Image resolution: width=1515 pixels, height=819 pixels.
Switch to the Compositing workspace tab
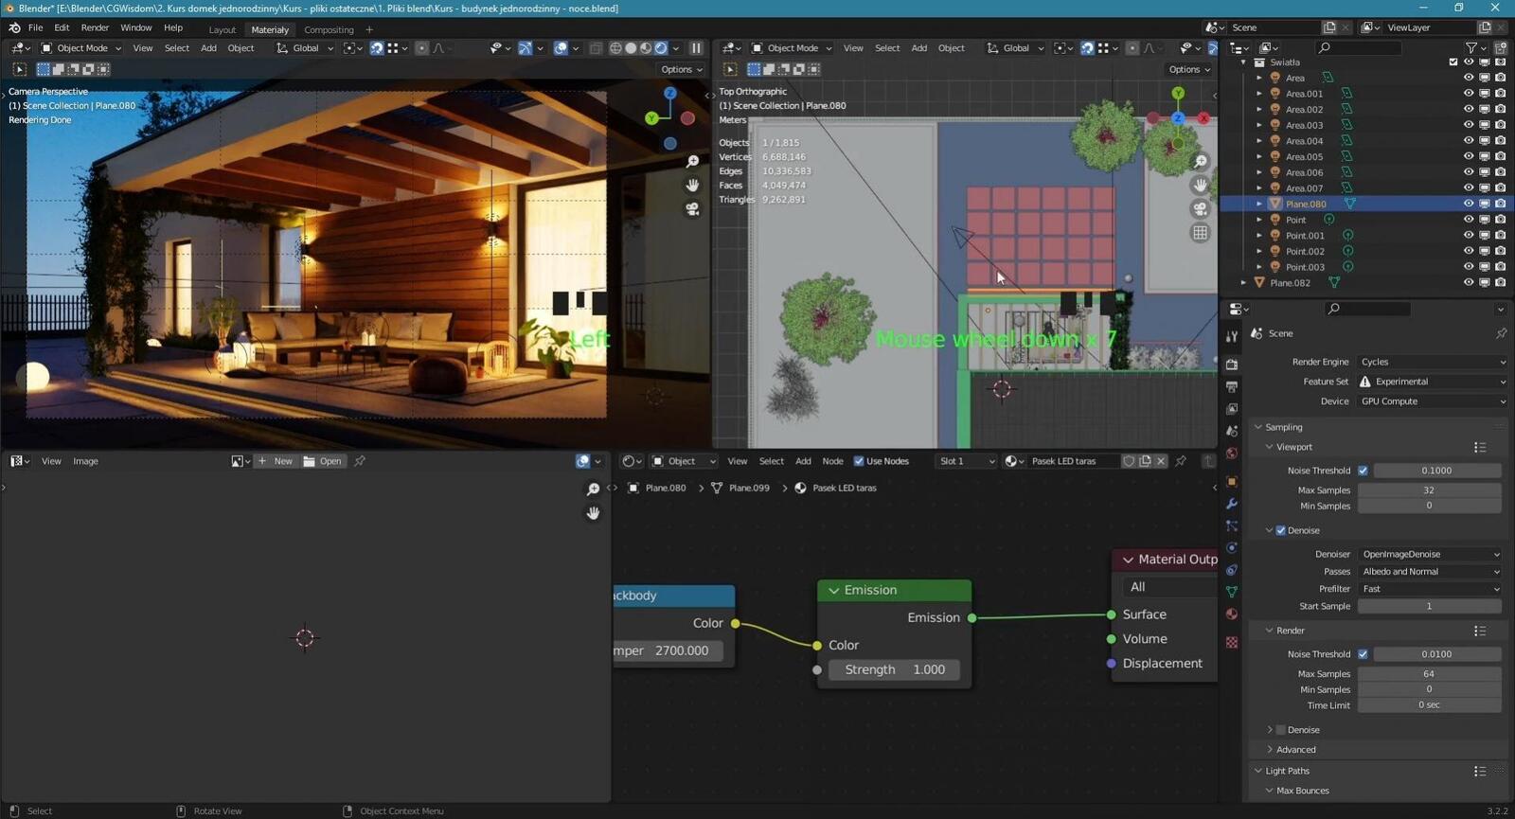(x=329, y=30)
